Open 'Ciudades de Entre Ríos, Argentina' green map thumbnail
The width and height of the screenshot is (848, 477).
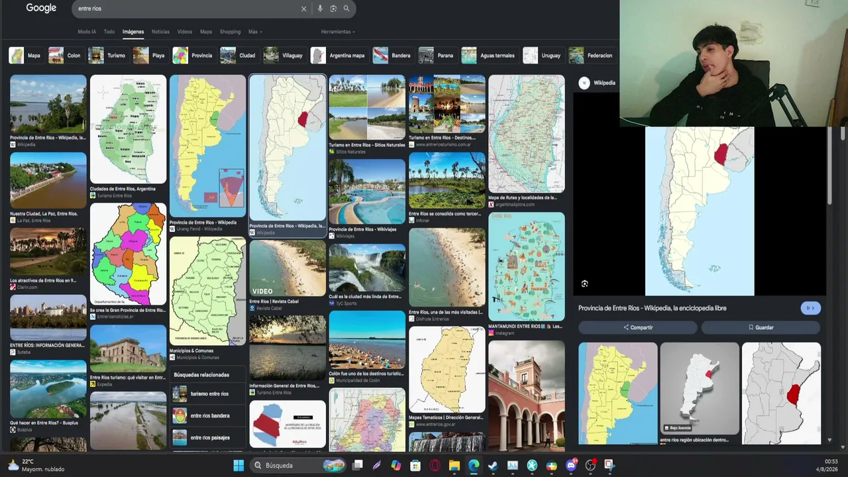(128, 129)
